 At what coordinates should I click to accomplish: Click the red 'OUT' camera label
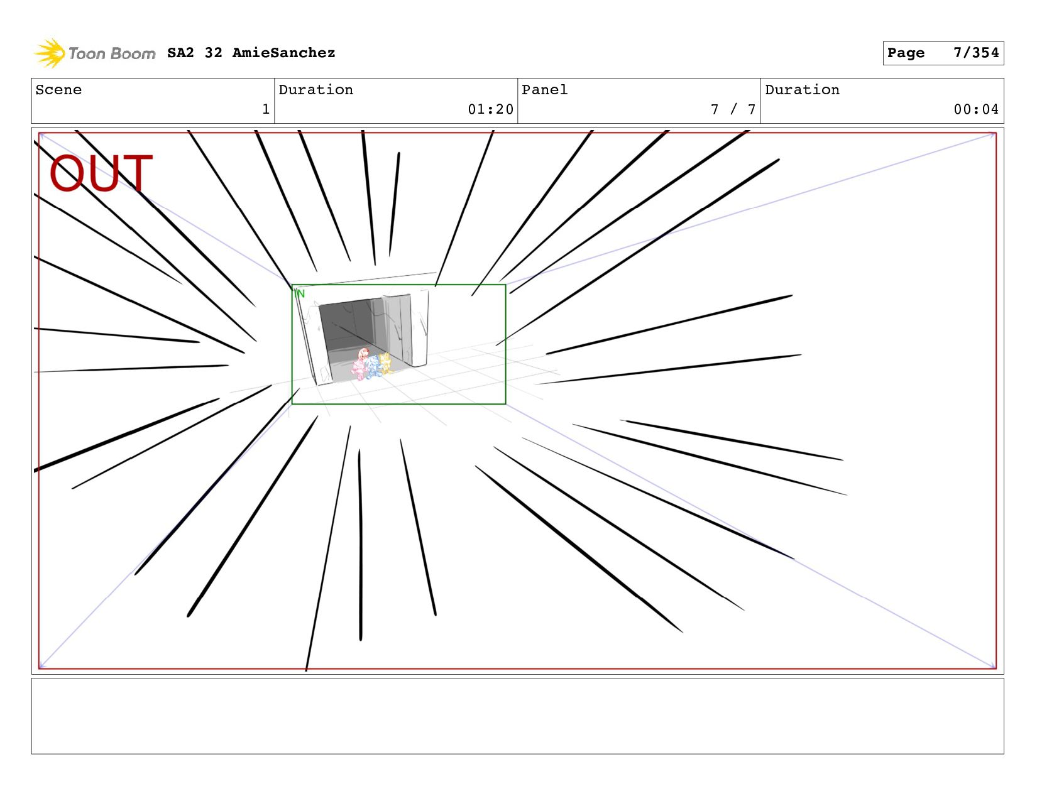point(101,173)
